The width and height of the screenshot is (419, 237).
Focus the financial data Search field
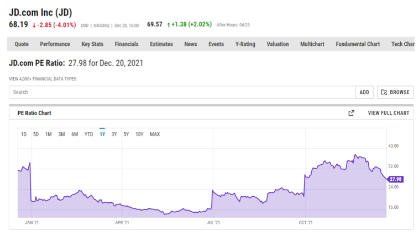pos(182,92)
